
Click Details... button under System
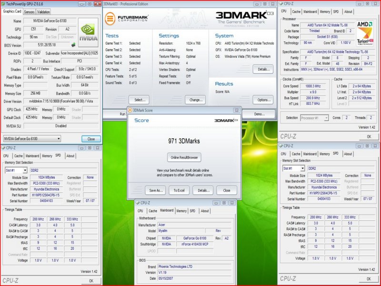263,69
